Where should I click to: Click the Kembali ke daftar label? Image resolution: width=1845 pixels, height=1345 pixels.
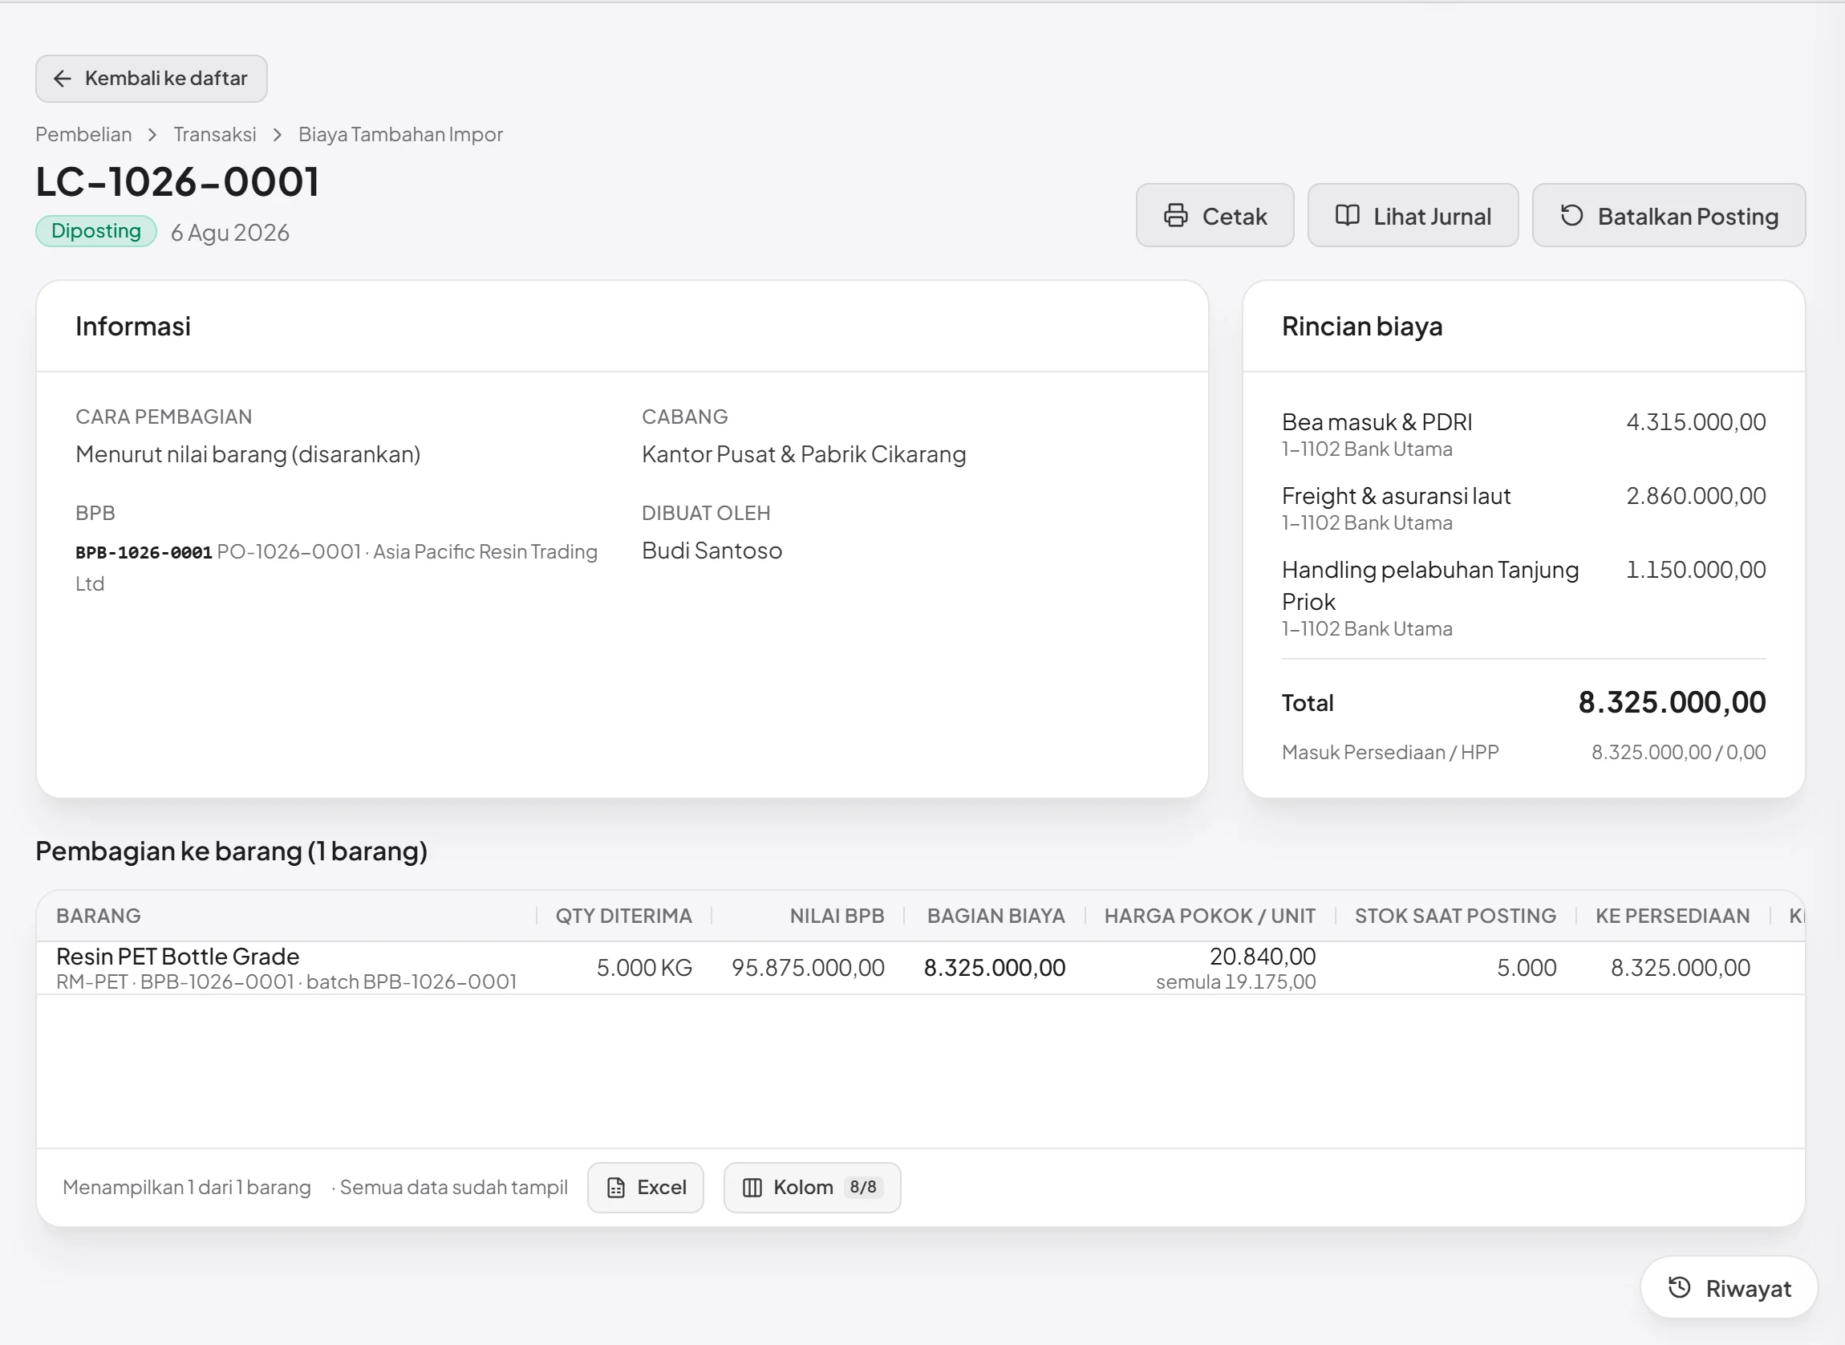point(166,78)
